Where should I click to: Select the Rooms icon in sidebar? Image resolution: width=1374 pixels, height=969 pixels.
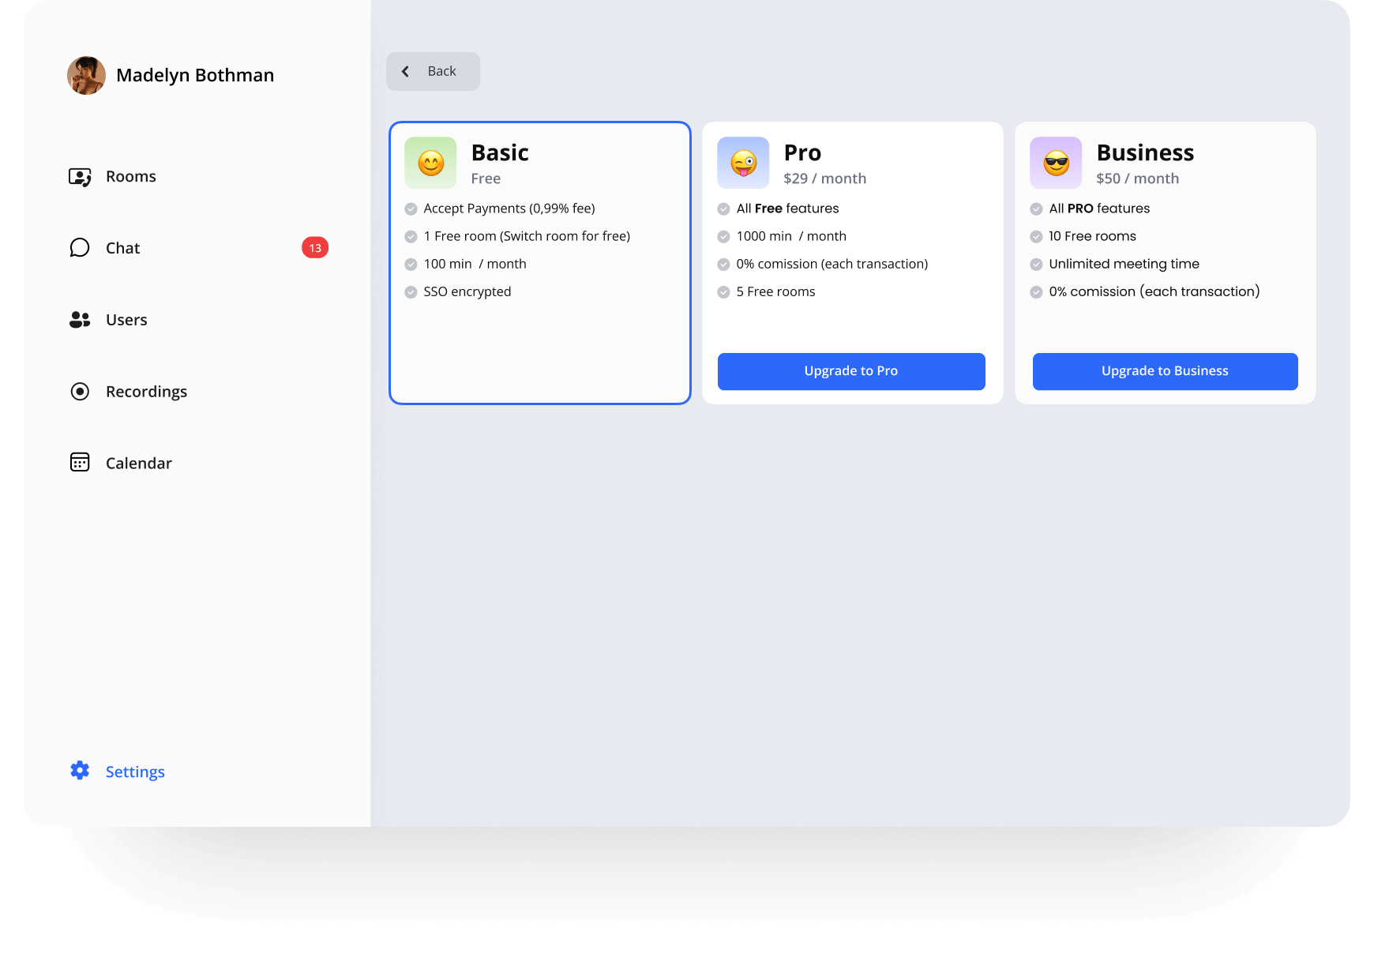point(80,176)
